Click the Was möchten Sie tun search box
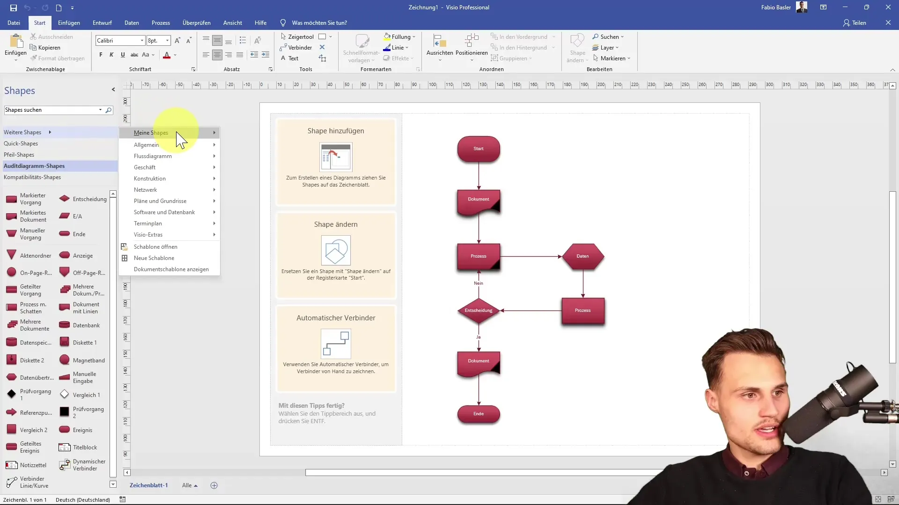 (x=319, y=22)
